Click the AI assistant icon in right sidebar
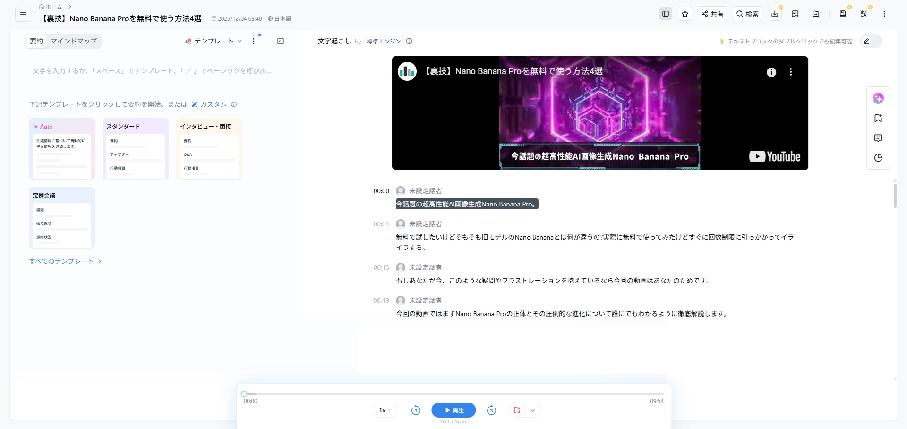This screenshot has width=907, height=429. click(878, 98)
